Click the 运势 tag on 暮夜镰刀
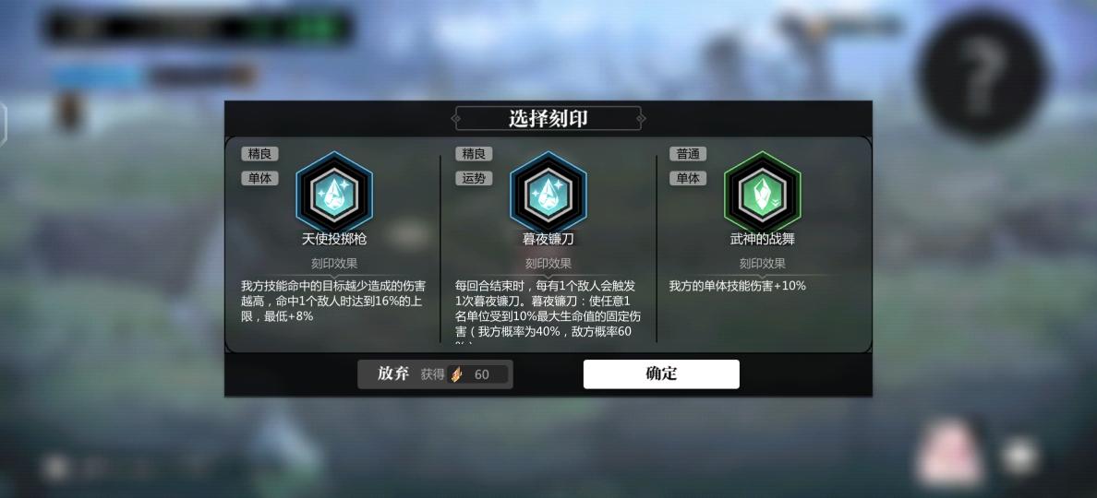The width and height of the screenshot is (1097, 498). pyautogui.click(x=474, y=179)
